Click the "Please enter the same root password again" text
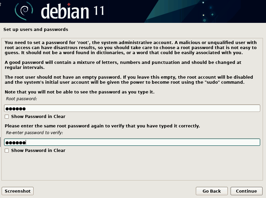Viewport: 266px width, 198px height. click(x=102, y=126)
